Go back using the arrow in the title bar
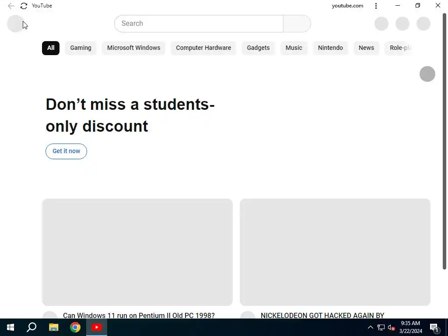Screen dimensions: 448x336 click(x=11, y=6)
